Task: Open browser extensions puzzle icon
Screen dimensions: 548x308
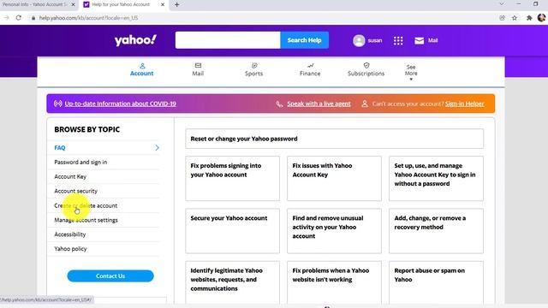Action: tap(529, 18)
